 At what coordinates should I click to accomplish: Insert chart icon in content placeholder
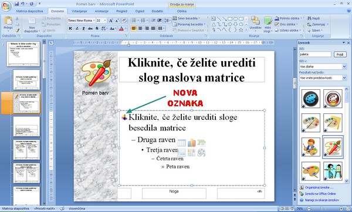coord(191,143)
